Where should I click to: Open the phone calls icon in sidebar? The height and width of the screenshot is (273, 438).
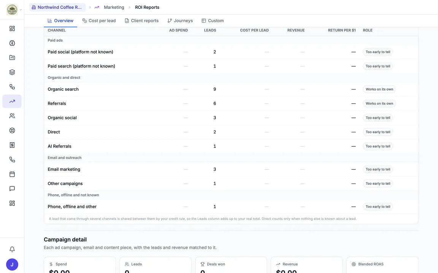tap(12, 160)
